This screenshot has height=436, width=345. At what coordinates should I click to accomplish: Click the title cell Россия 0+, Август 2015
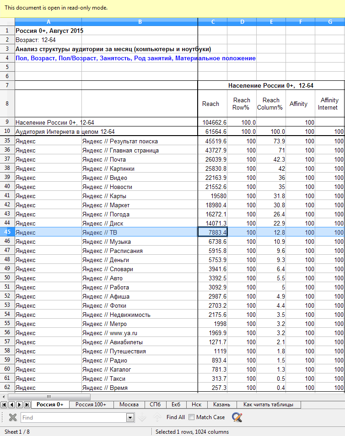49,31
